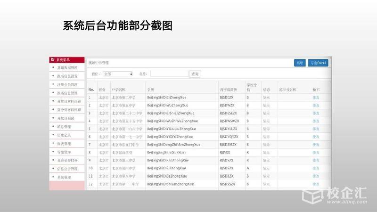Image resolution: width=377 pixels, height=212 pixels.
Task: Click the 显示 status in row 1
Action: 266,98
